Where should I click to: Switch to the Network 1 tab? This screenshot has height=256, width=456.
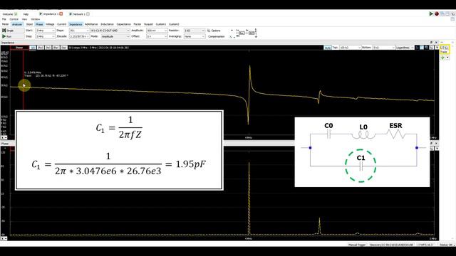[x=78, y=14]
